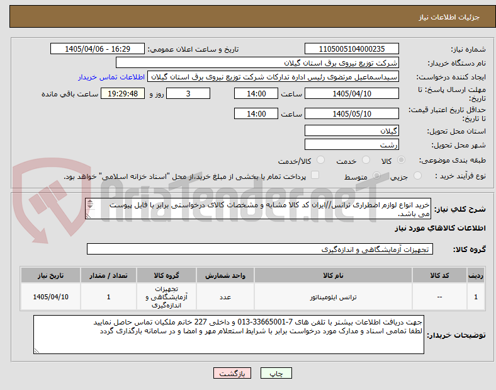
Task: Click resize grip of شرح کلی نیاز box
Action: coord(88,215)
